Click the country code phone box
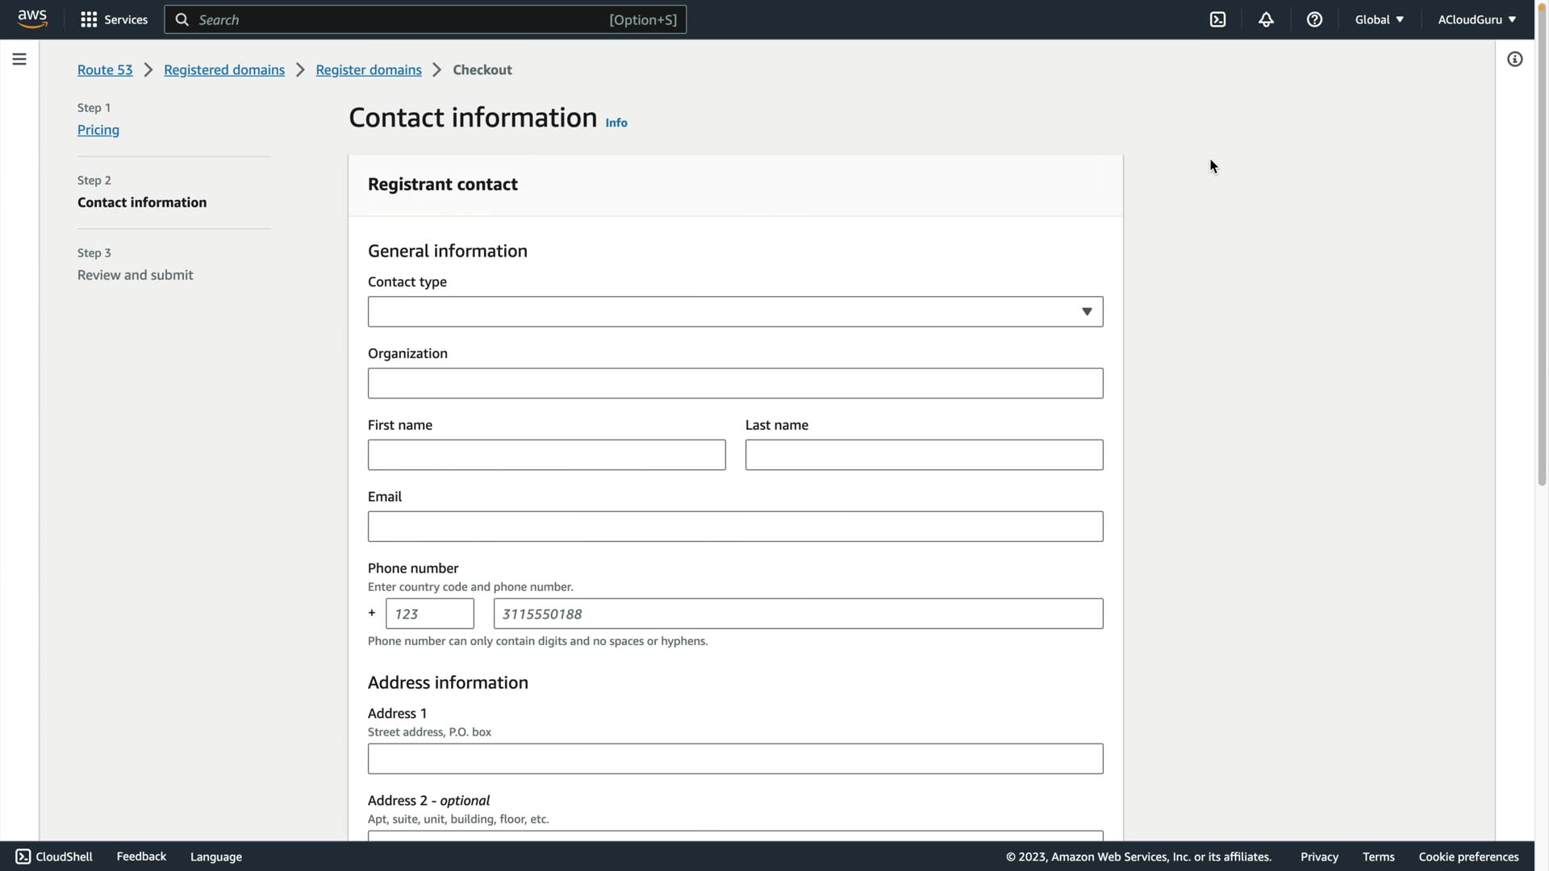Screen dimensions: 1549x871 pos(429,614)
